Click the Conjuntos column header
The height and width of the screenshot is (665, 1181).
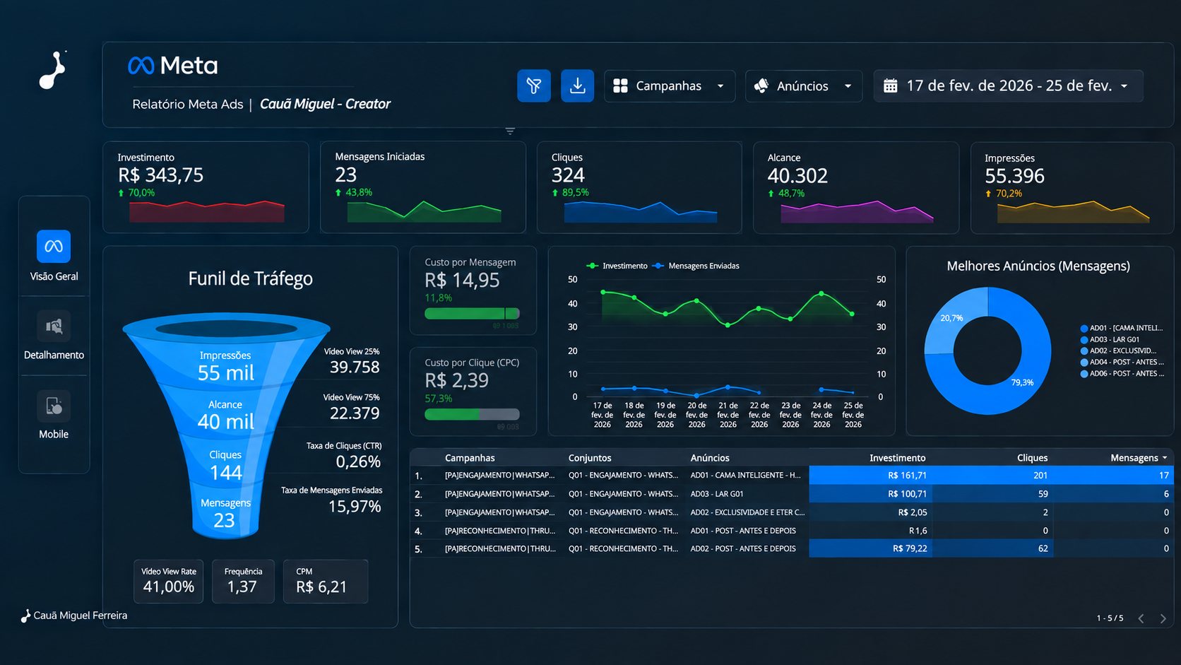(x=590, y=458)
